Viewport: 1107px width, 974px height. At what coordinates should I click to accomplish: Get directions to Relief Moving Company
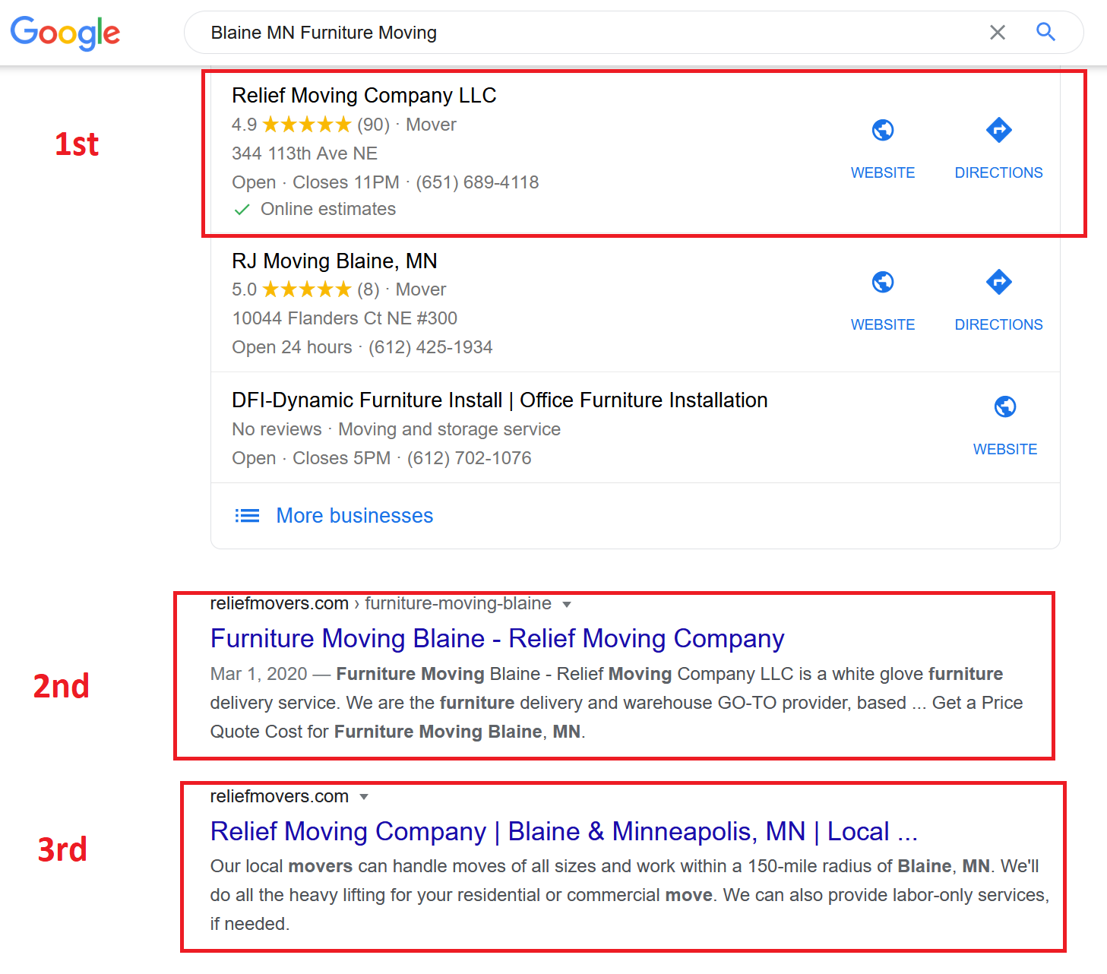coord(998,131)
